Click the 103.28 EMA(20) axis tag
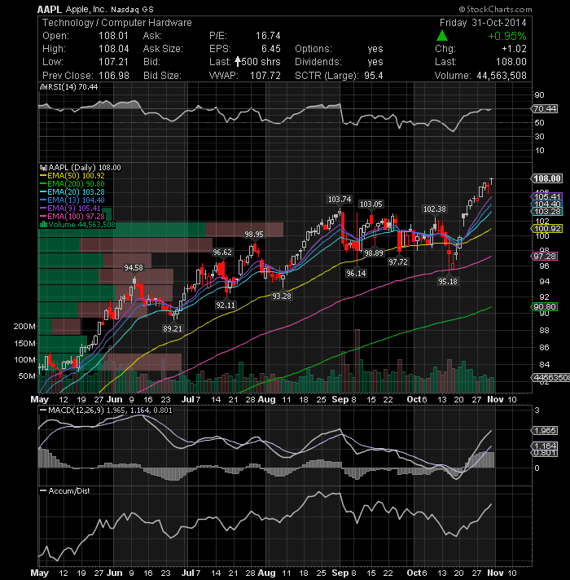 click(546, 212)
